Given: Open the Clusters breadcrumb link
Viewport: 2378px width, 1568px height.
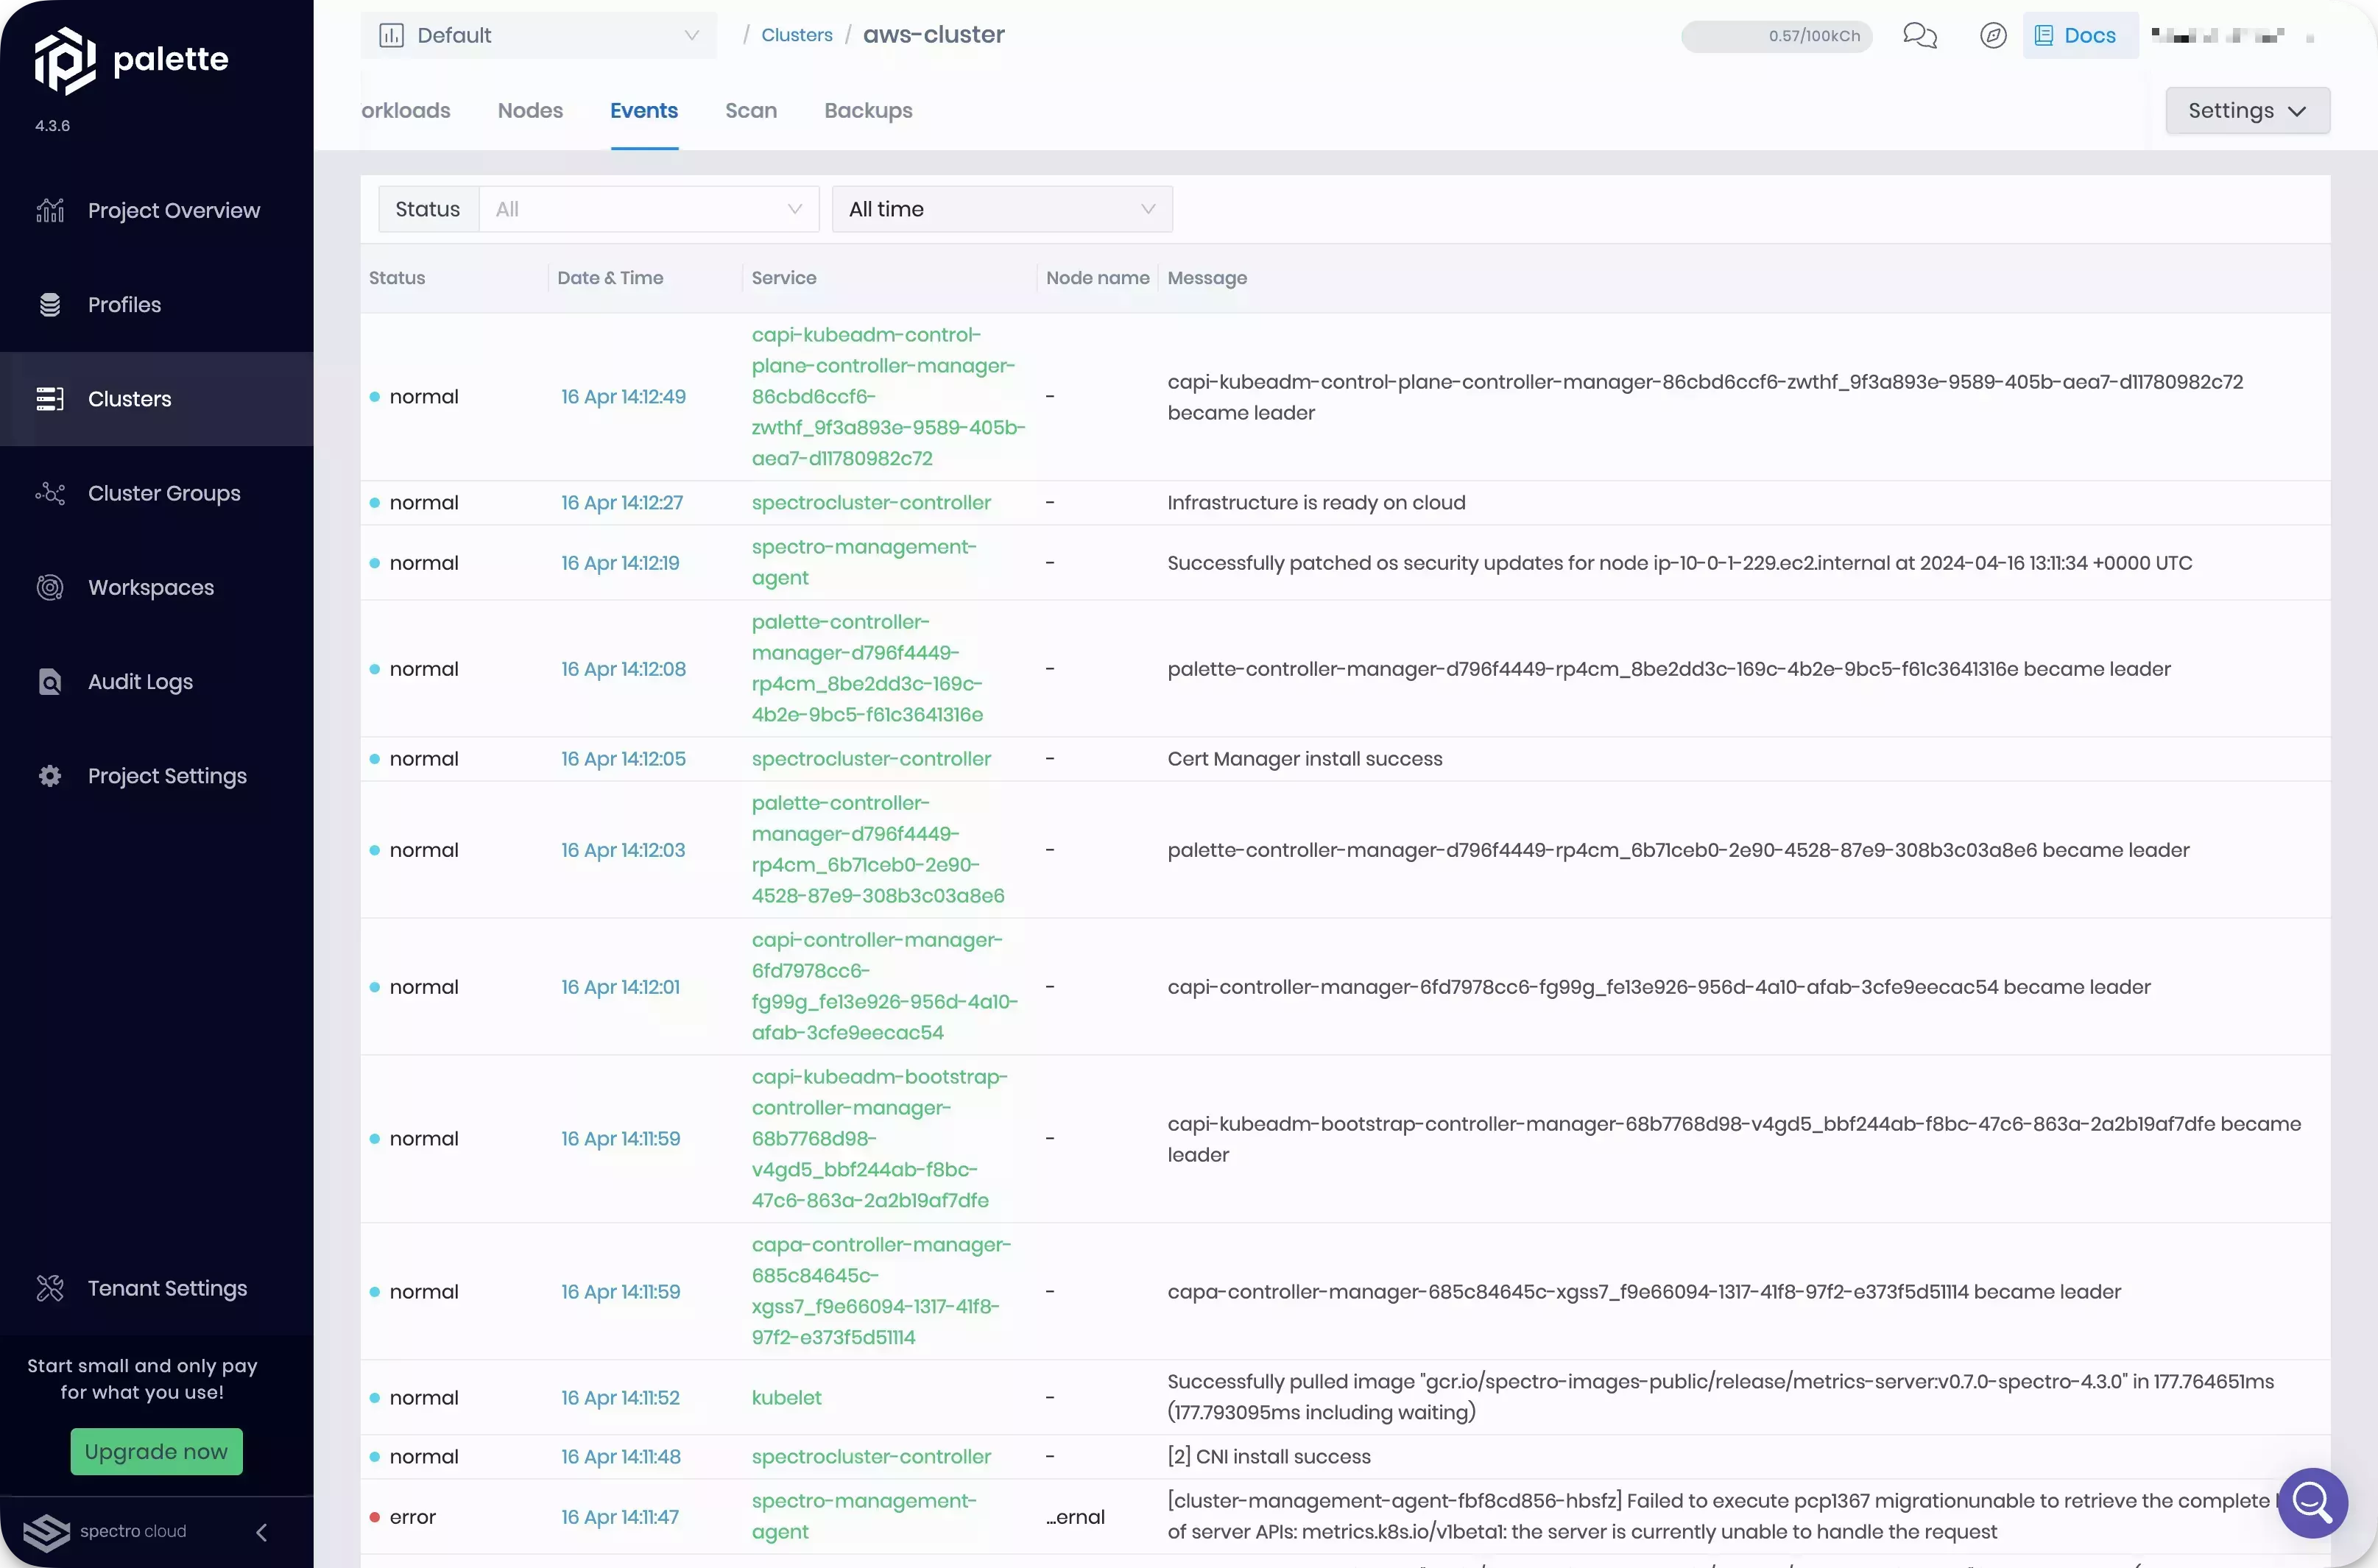Looking at the screenshot, I should pos(796,35).
